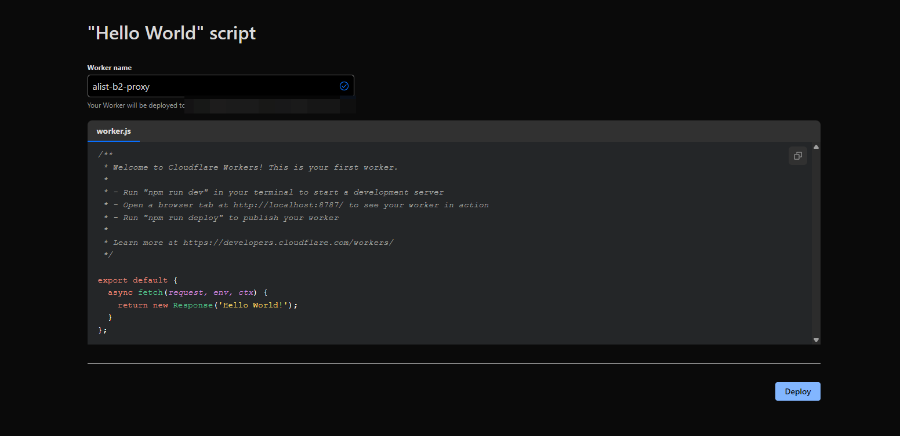Click the return new Response line
900x436 pixels.
pos(208,305)
